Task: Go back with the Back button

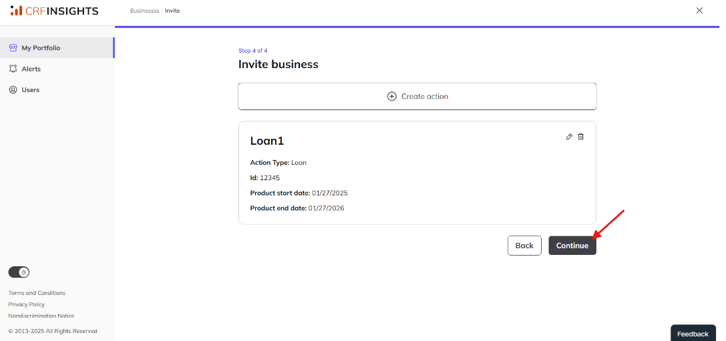Action: [x=524, y=246]
